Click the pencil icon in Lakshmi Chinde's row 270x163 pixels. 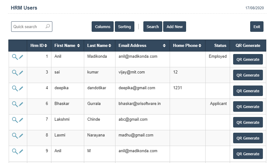point(21,120)
